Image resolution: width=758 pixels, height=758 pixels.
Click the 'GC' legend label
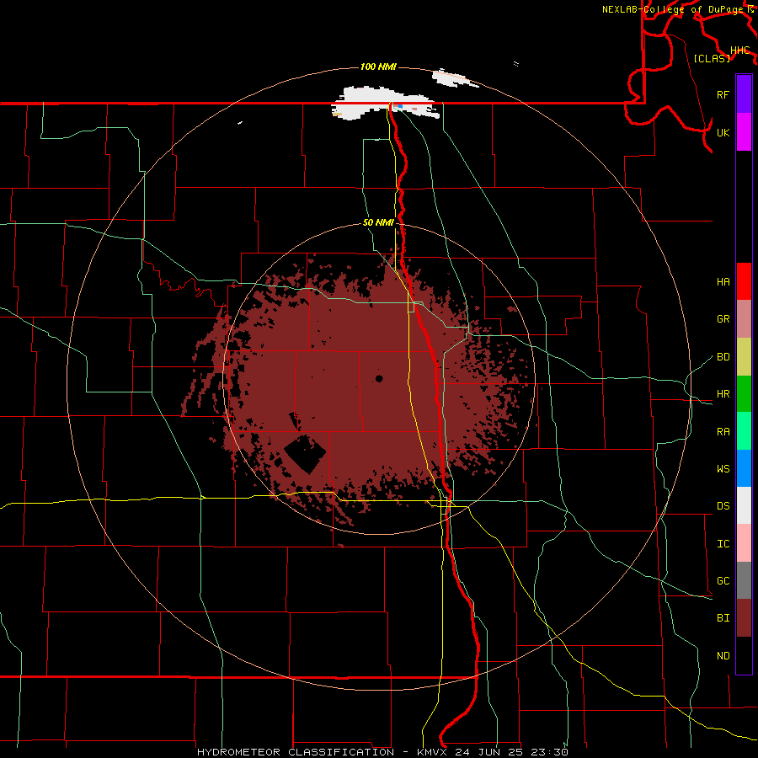click(x=723, y=580)
